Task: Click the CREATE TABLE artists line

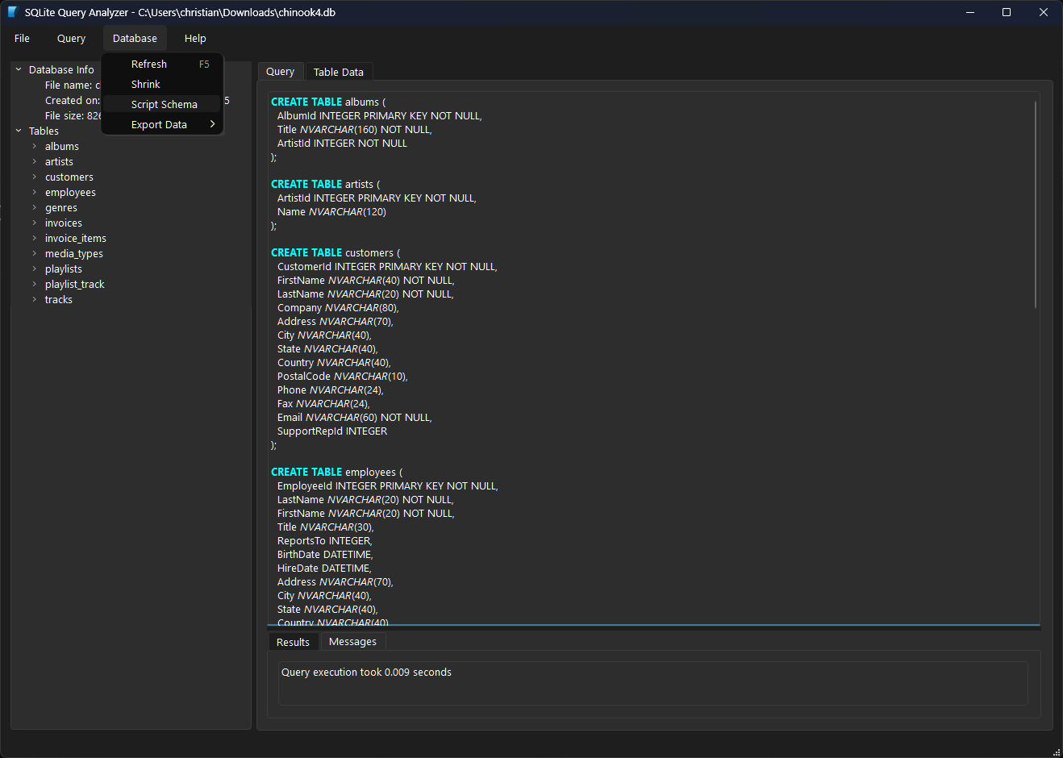Action: pyautogui.click(x=326, y=184)
